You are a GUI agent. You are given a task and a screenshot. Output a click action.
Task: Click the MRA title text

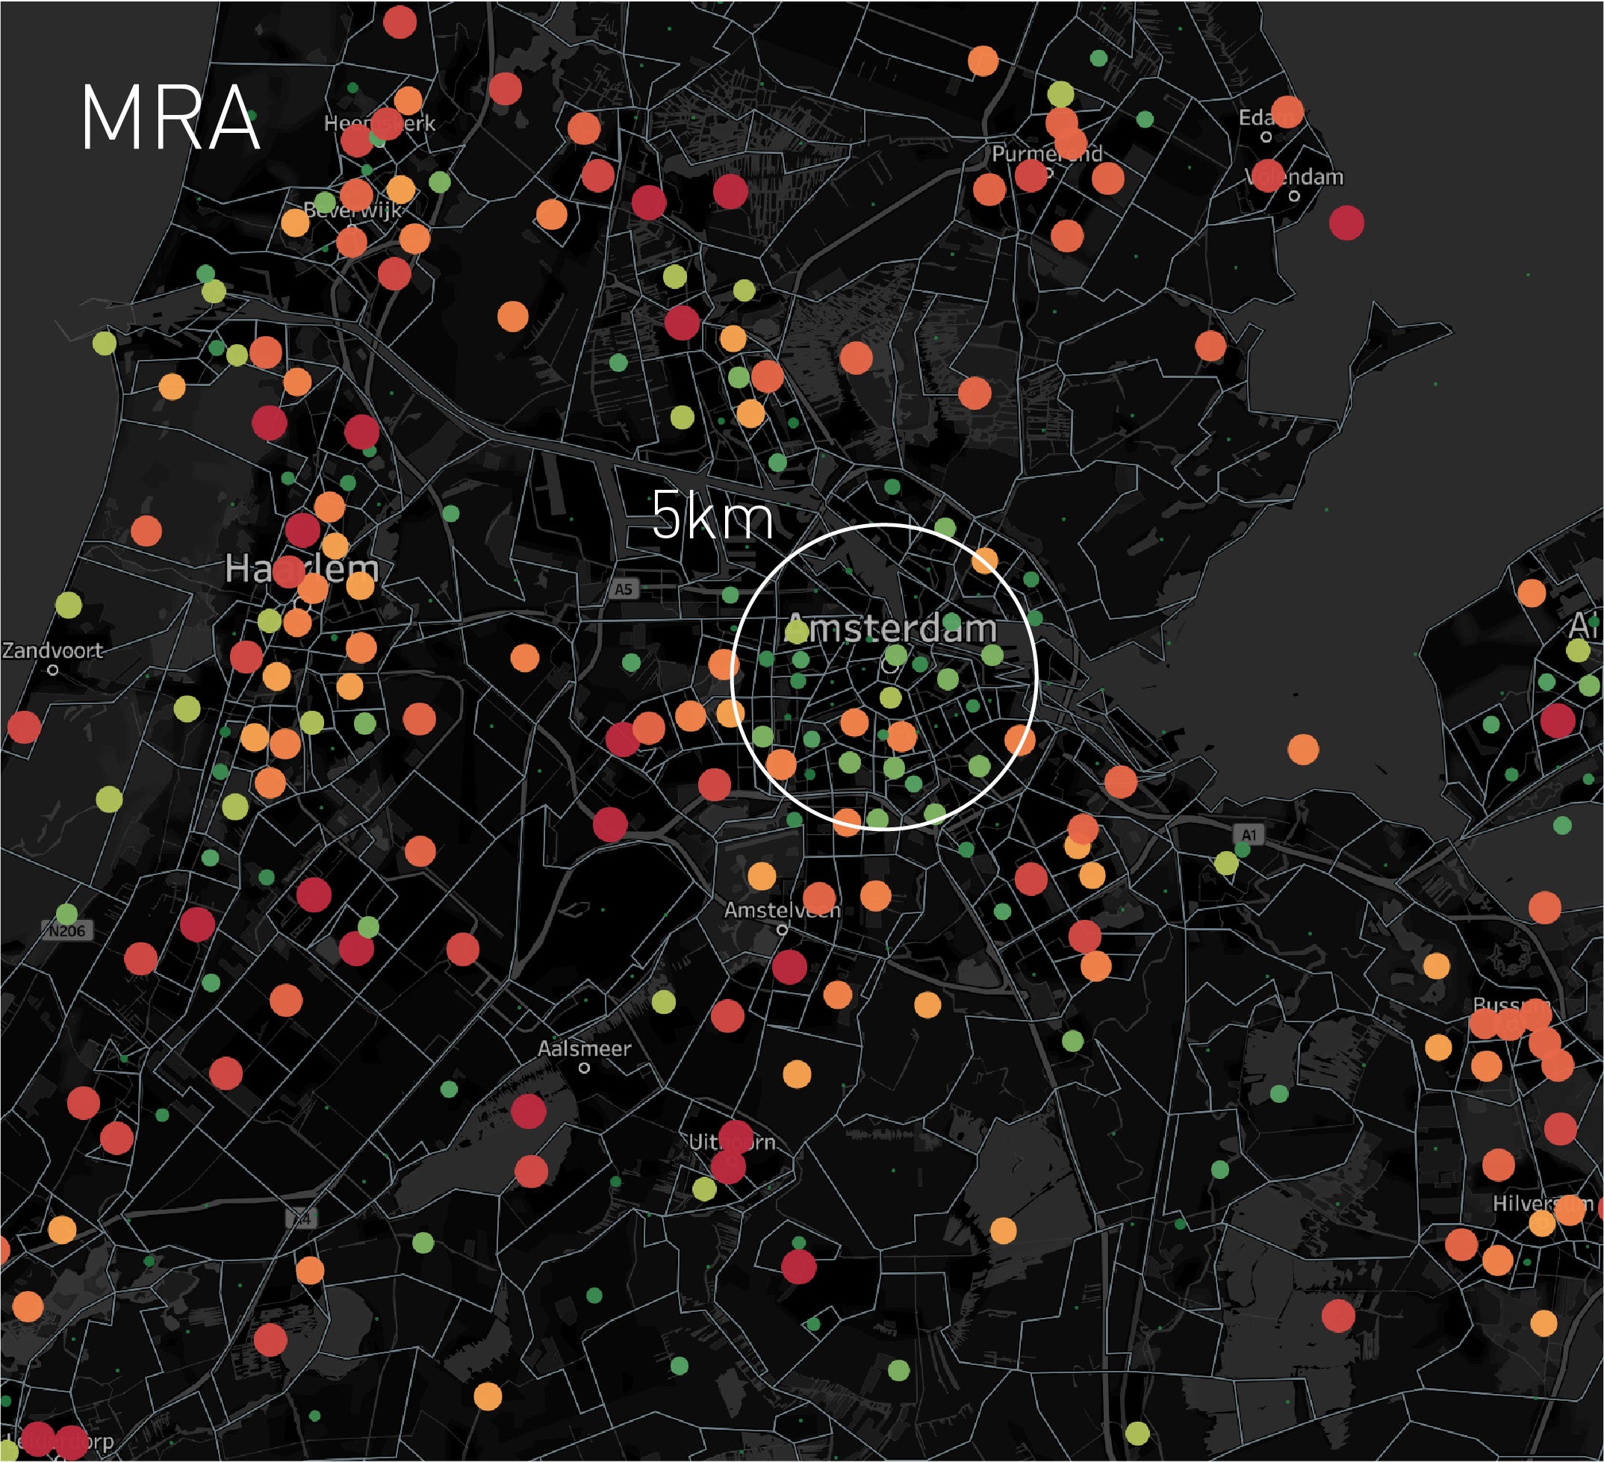pos(170,119)
